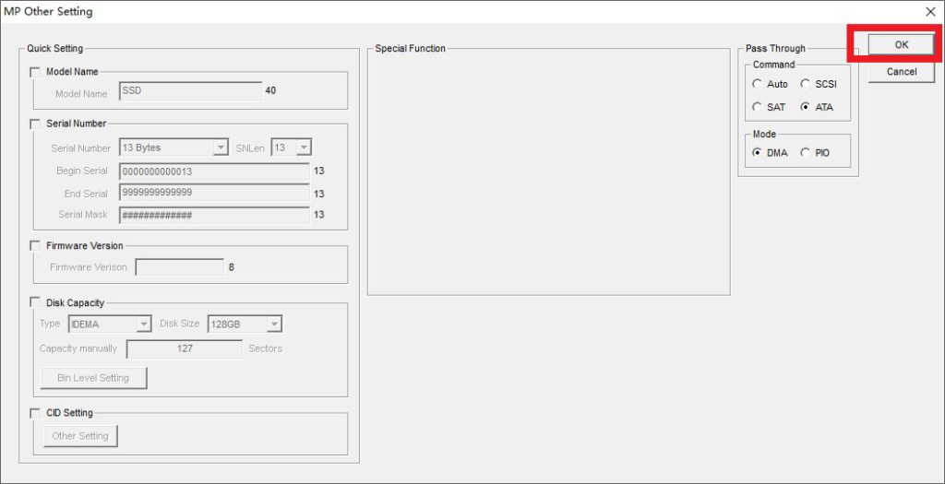This screenshot has width=945, height=484.
Task: Click the Begin Serial input field
Action: [213, 171]
